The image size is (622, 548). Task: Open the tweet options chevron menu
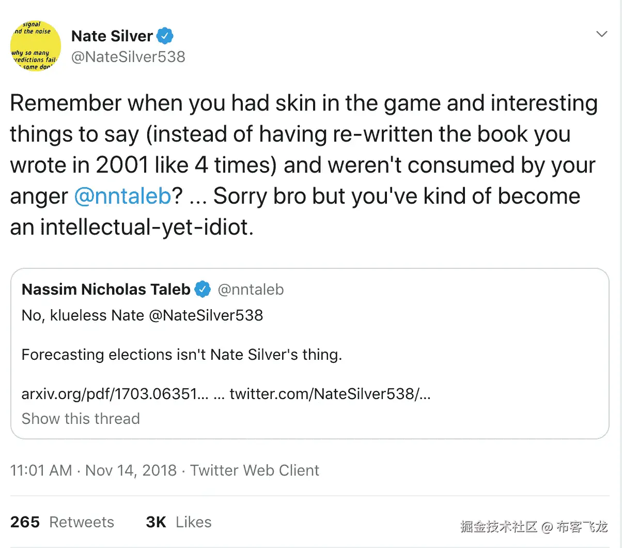tap(601, 35)
